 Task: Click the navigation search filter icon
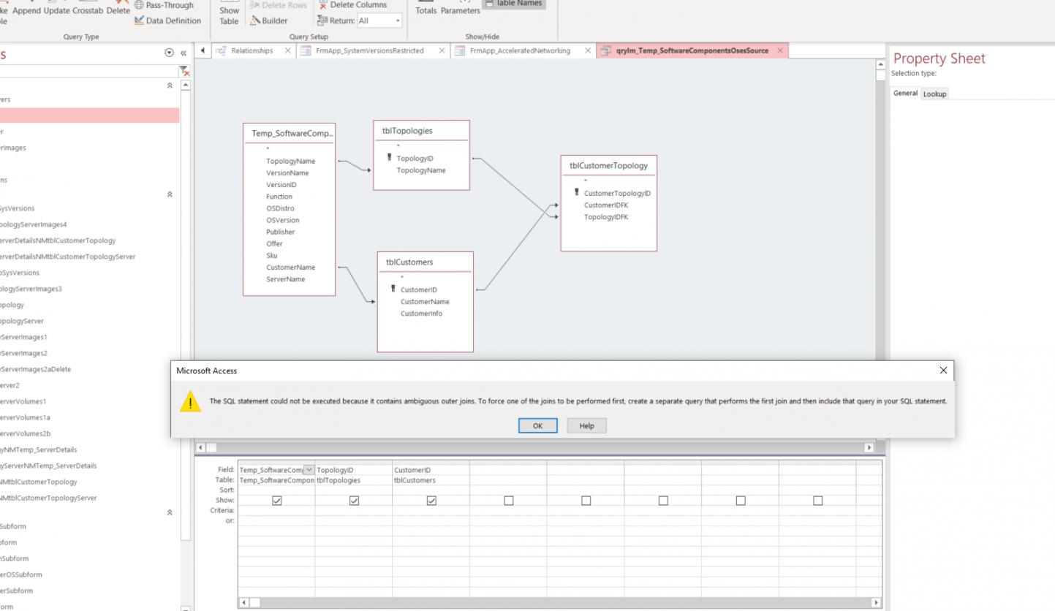[184, 71]
